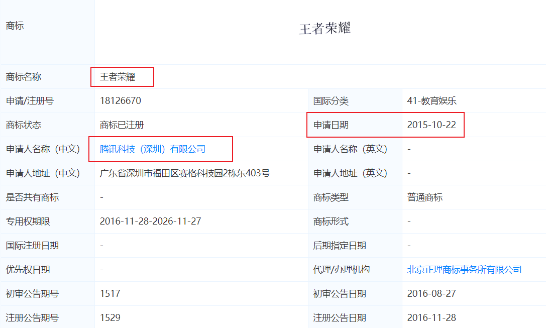Click the 申请日期 label

point(331,125)
